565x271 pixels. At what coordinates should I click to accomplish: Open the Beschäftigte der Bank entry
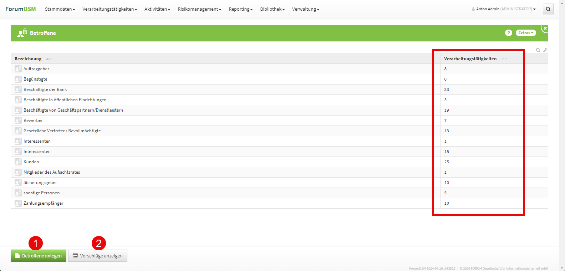pos(45,90)
